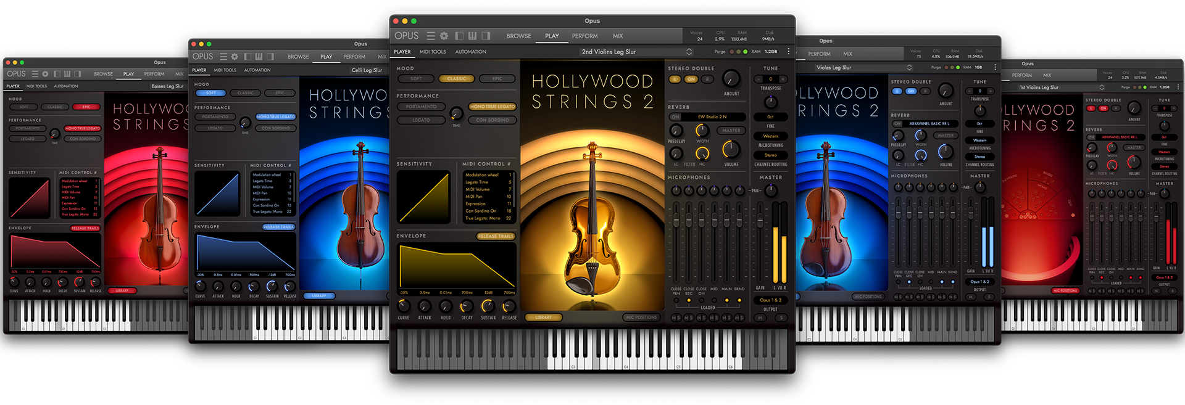Open the Opus 1 & 2 output dropdown
This screenshot has width=1185, height=405.
771,300
